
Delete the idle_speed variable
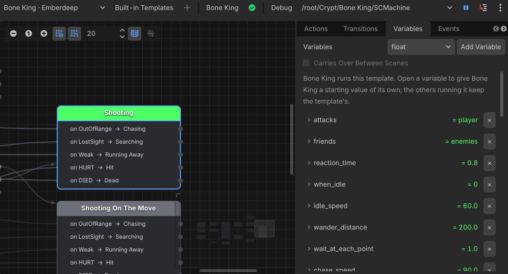tap(489, 206)
